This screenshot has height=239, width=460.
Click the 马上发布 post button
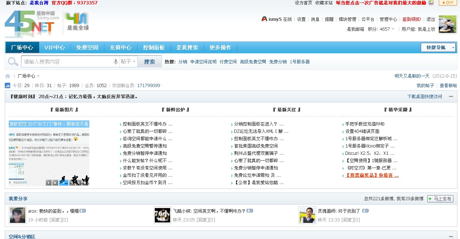point(440,199)
